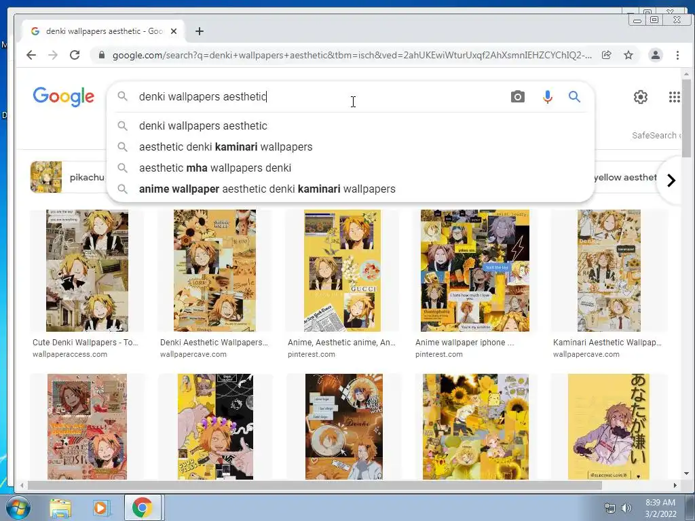
Task: Select suggestion 'aesthetic mha wallpapers denki'
Action: 350,168
